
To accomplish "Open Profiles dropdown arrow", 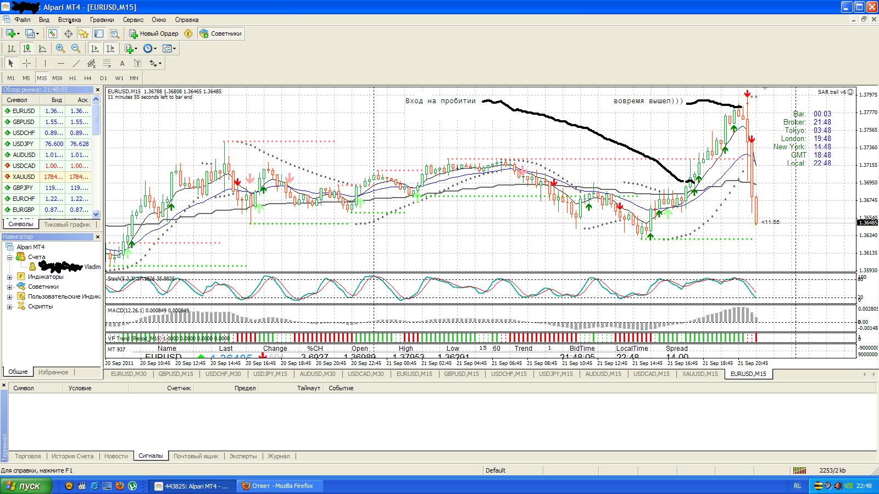I will tap(38, 33).
